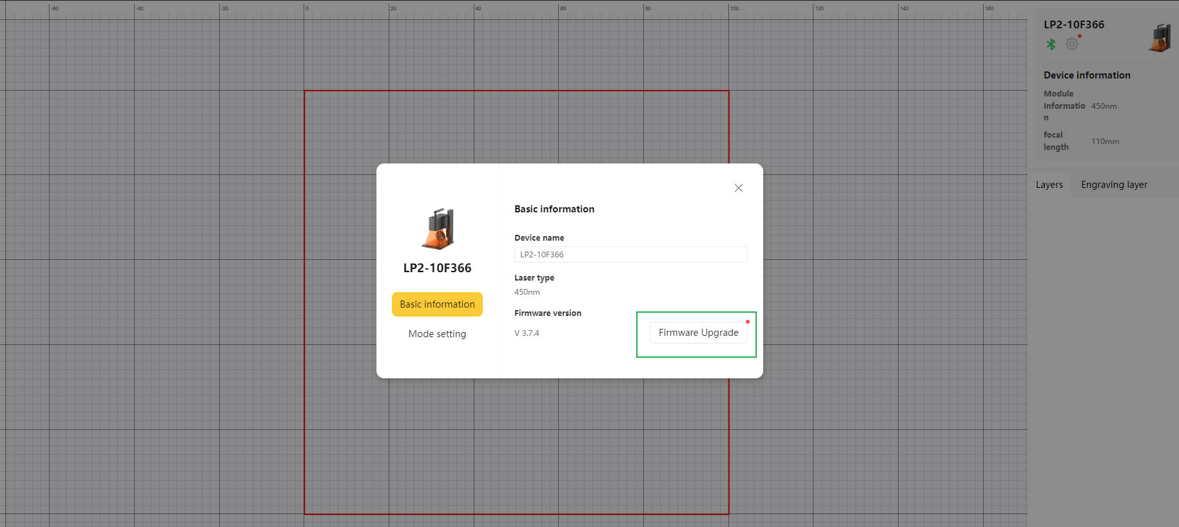Click the V 3.7.4 firmware version text

tap(527, 333)
